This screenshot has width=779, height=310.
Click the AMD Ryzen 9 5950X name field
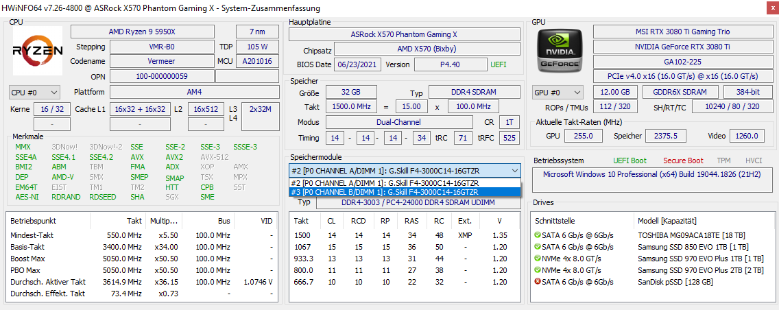[x=142, y=32]
